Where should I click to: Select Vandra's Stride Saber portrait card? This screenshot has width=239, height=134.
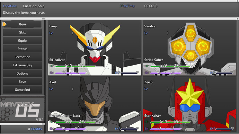(x=189, y=48)
